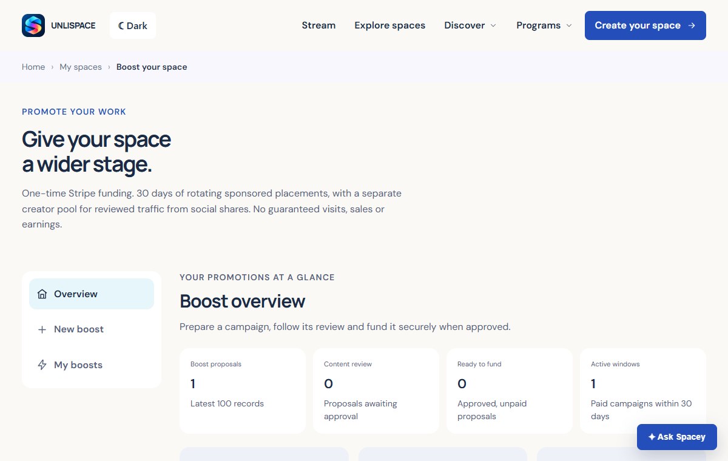The image size is (728, 461).
Task: Click 'Paid campaigns within 30 days' text
Action: [641, 410]
